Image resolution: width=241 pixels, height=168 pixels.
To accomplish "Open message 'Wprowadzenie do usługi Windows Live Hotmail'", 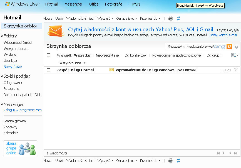I will 156,70.
